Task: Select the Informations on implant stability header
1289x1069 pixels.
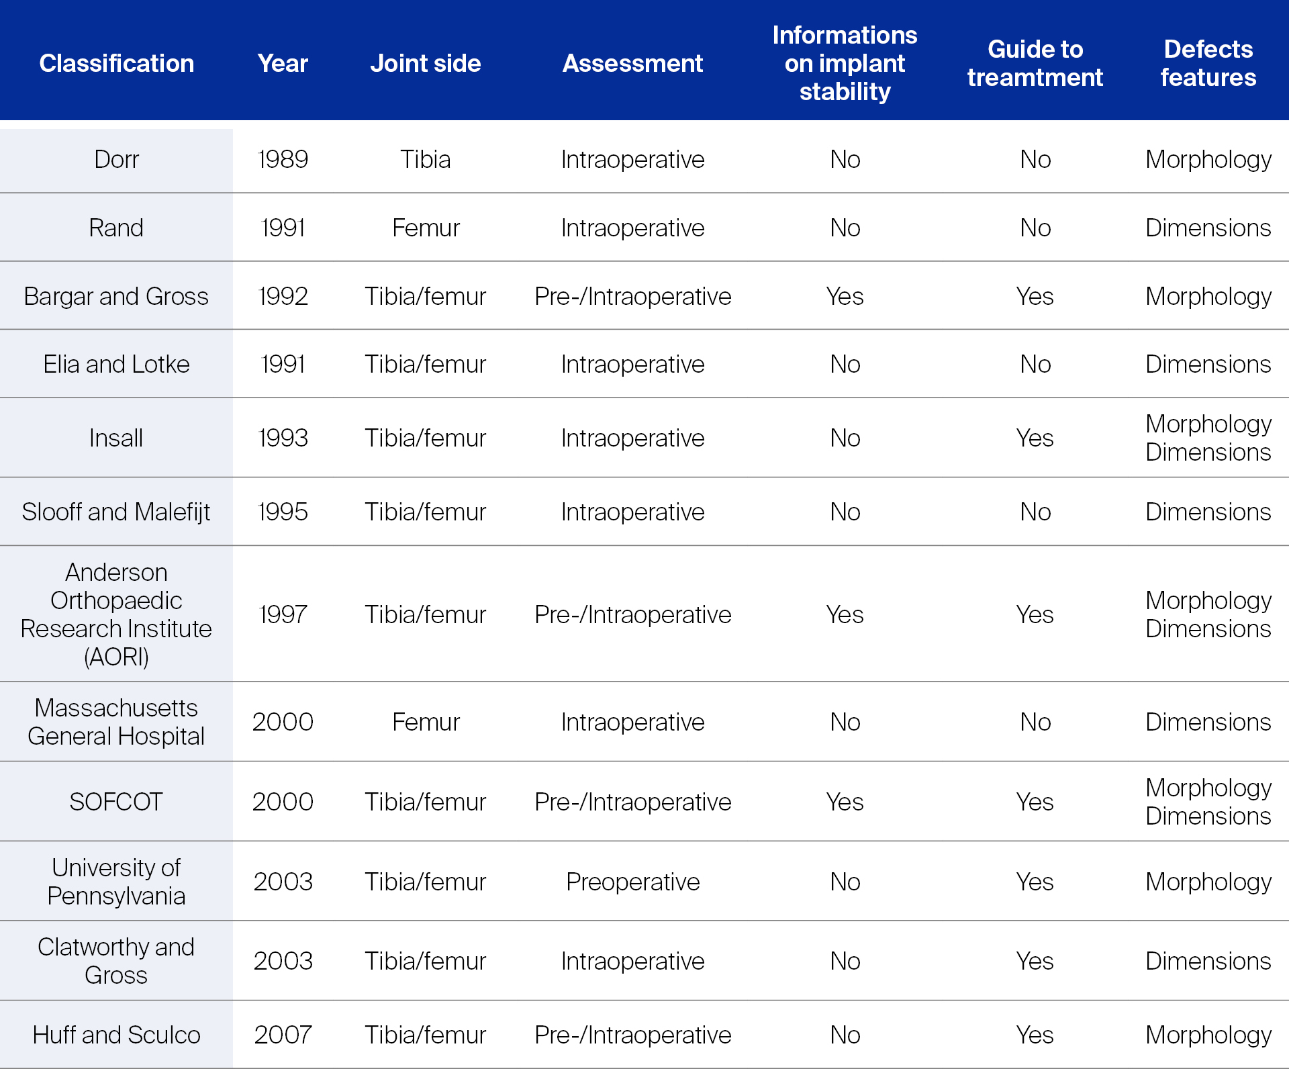Action: (x=845, y=63)
